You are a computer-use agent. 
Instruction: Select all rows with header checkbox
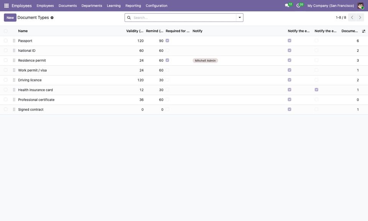pos(6,31)
